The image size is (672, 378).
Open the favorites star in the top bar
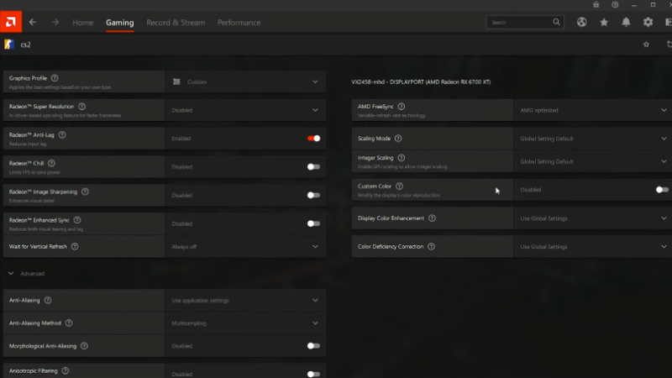click(x=604, y=23)
